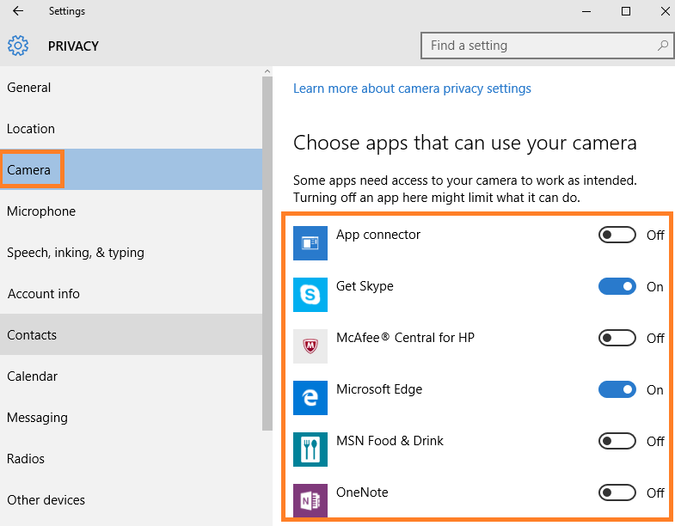Go to Messaging privacy settings
The width and height of the screenshot is (675, 526).
[131, 417]
